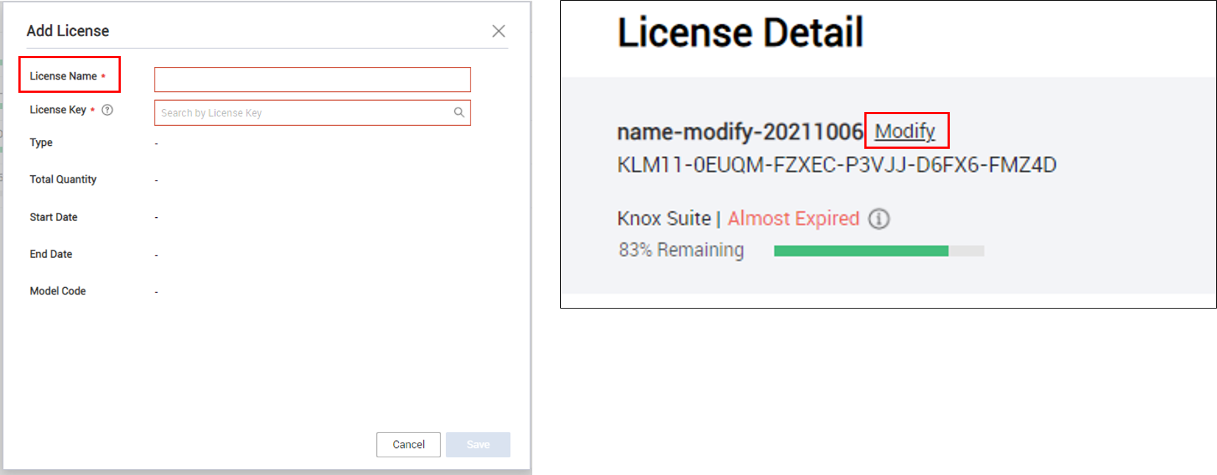
Task: Open the License Key help tooltip icon
Action: [107, 110]
